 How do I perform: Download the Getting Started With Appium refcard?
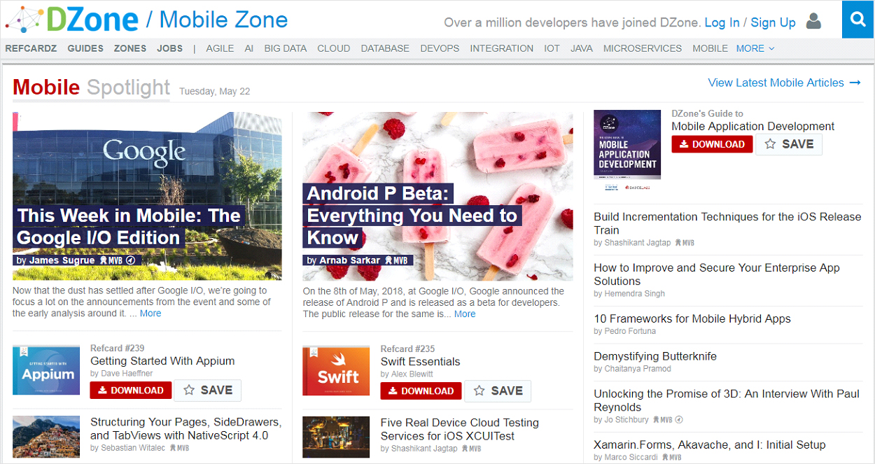(x=130, y=391)
